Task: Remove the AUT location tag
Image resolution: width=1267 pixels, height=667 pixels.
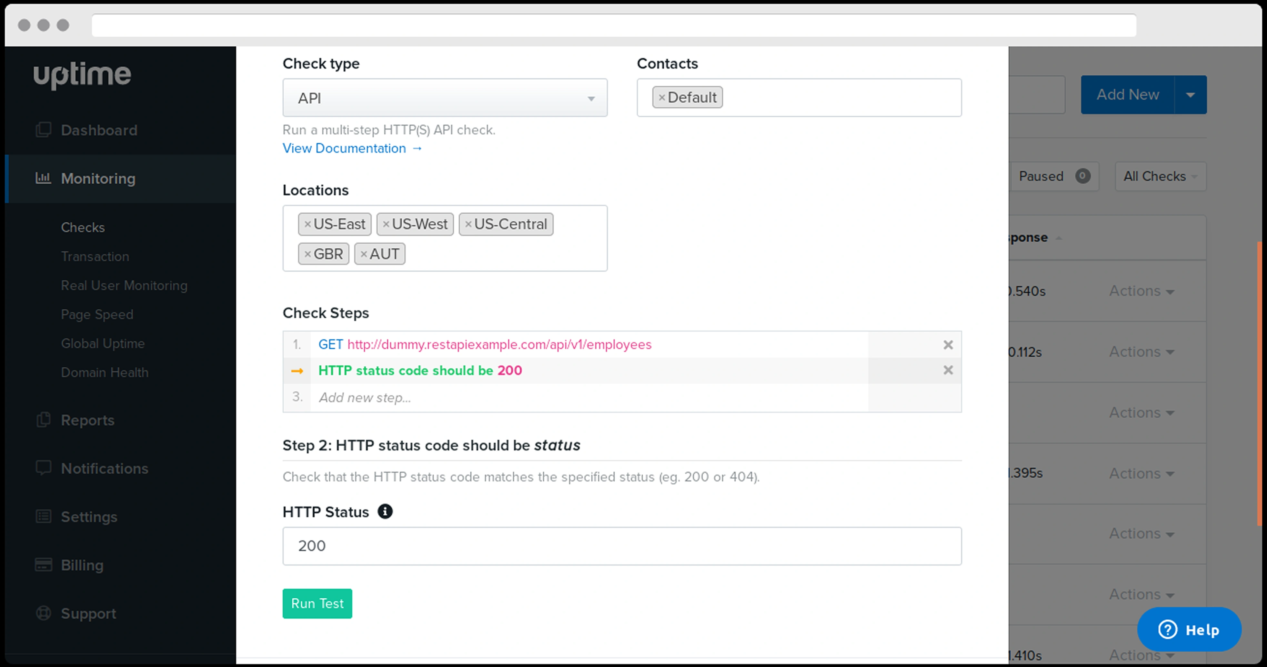Action: tap(364, 254)
